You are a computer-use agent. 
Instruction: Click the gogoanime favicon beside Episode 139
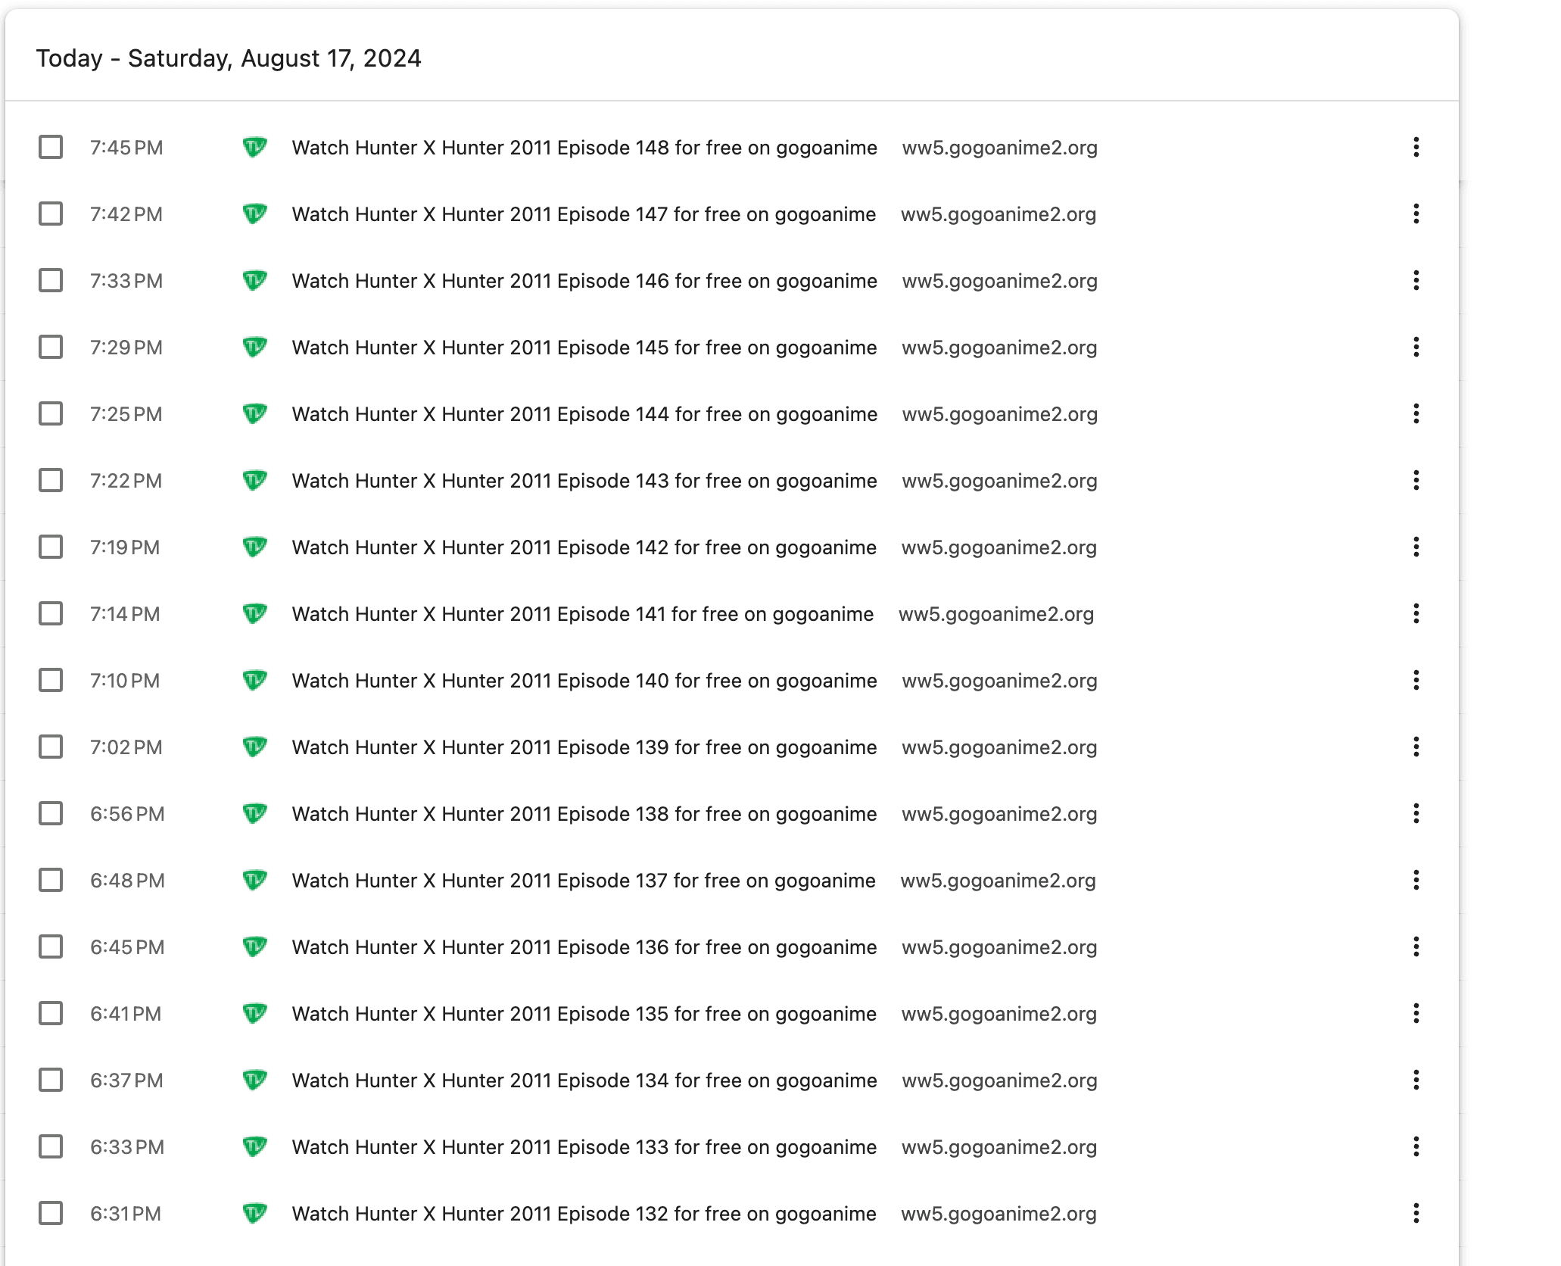tap(254, 747)
